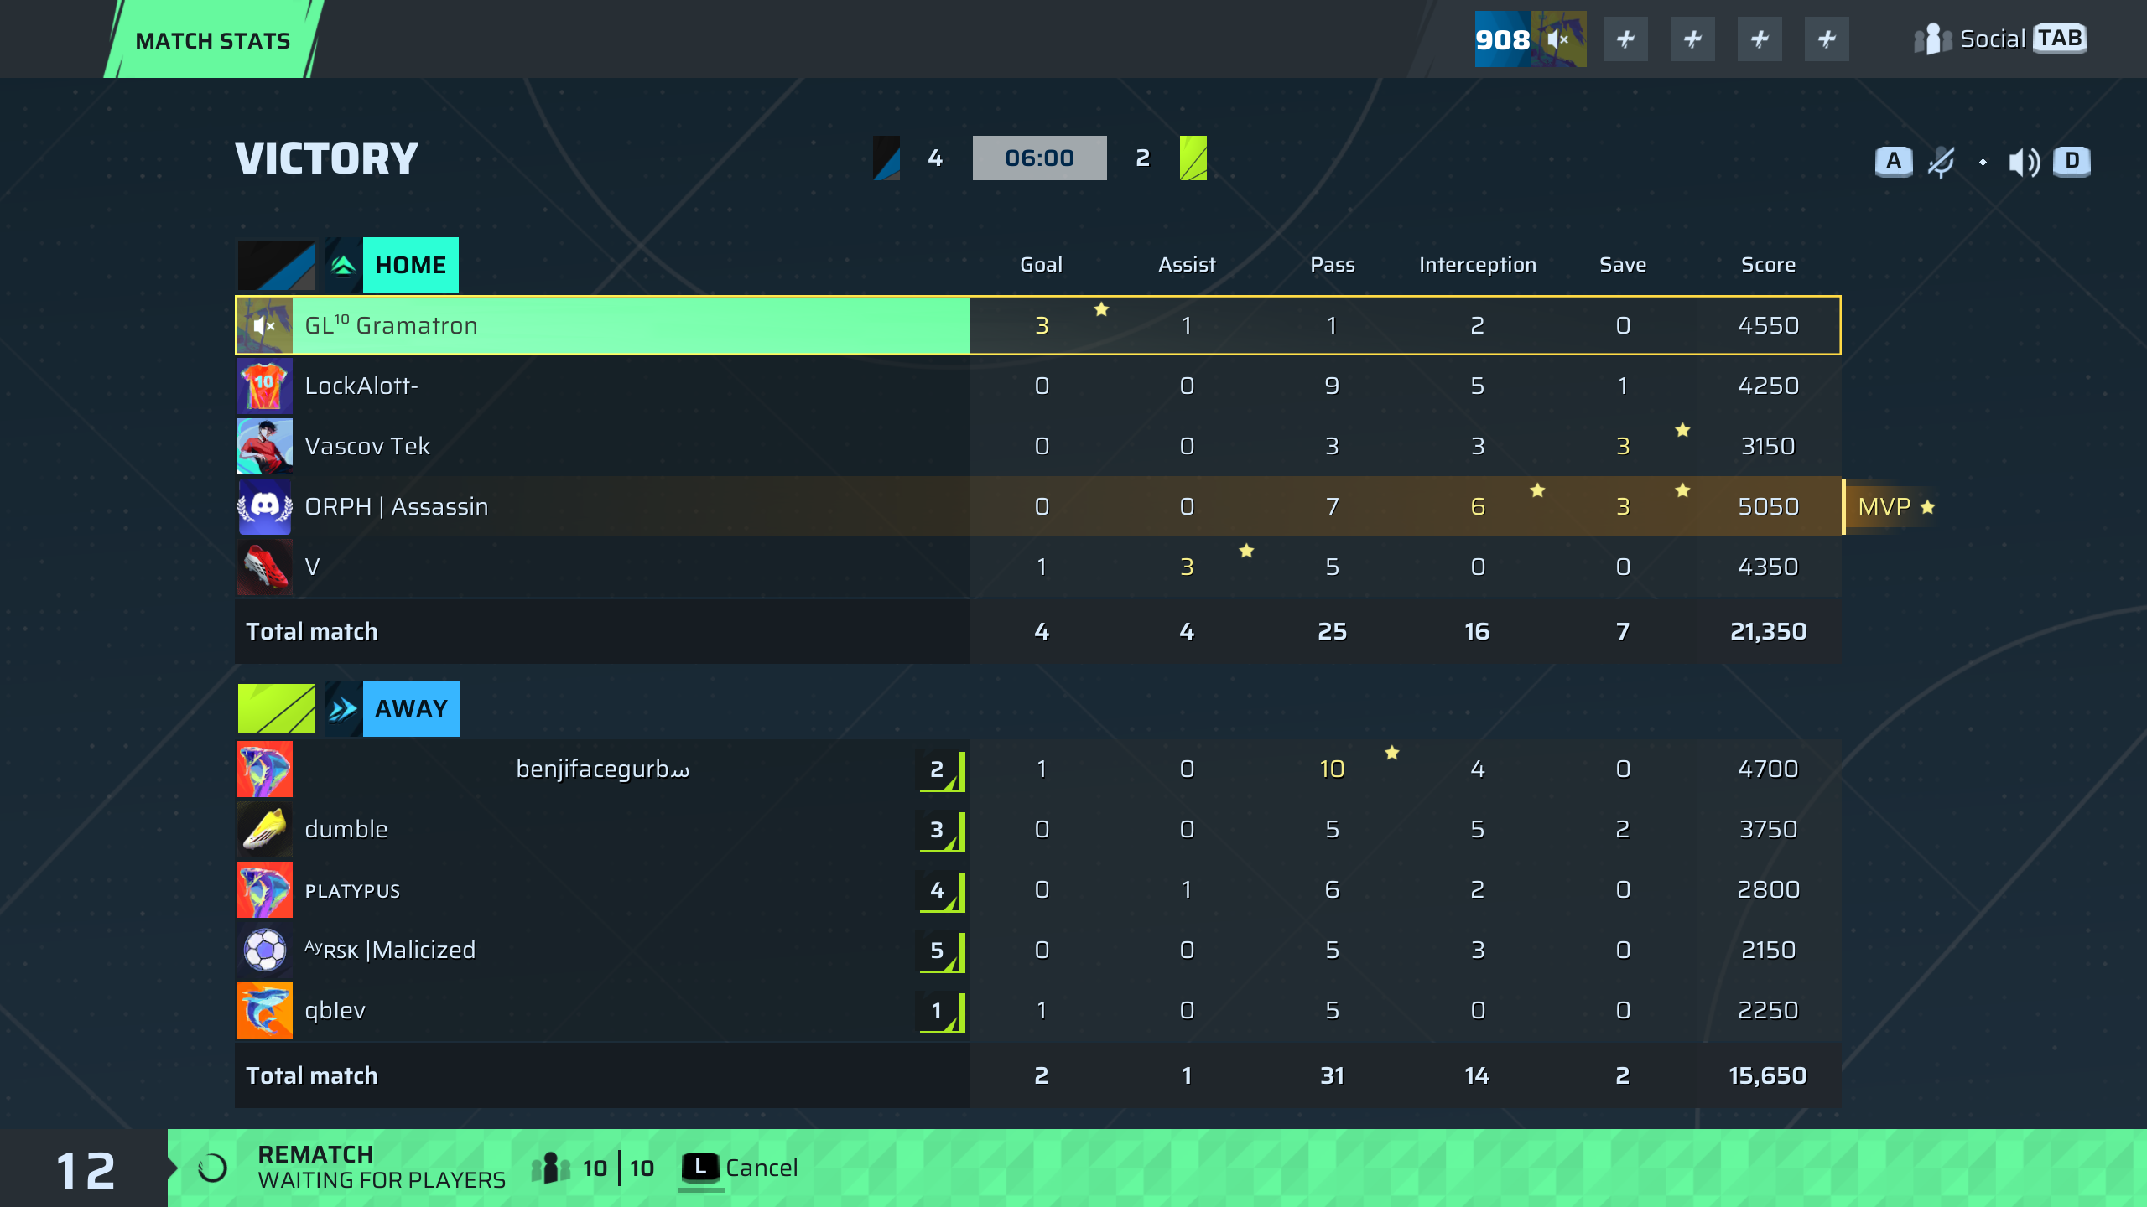Select the HOME team label
Viewport: 2147px width, 1207px height.
tap(410, 266)
